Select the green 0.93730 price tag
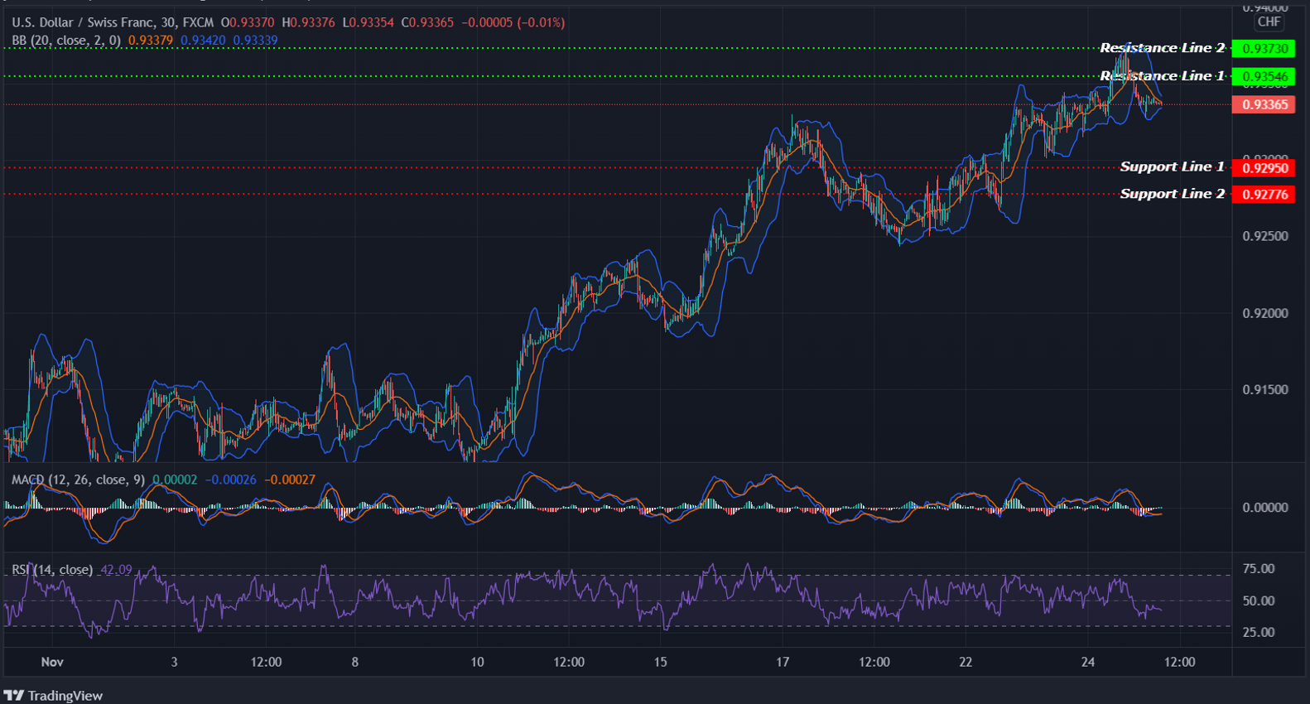Image resolution: width=1310 pixels, height=704 pixels. 1264,49
